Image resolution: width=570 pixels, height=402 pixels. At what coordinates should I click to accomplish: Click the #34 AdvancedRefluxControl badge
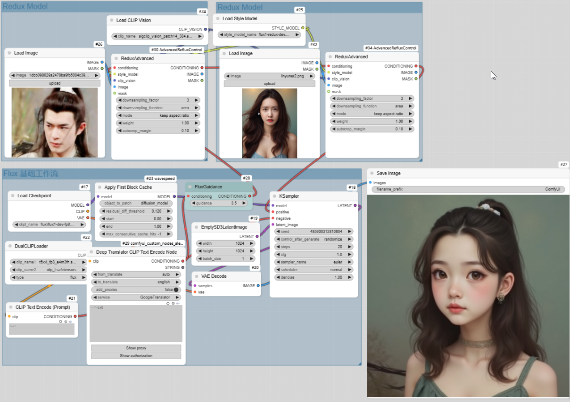click(391, 48)
